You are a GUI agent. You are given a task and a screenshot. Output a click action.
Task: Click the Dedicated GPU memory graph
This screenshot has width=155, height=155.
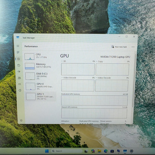[x=94, y=101]
